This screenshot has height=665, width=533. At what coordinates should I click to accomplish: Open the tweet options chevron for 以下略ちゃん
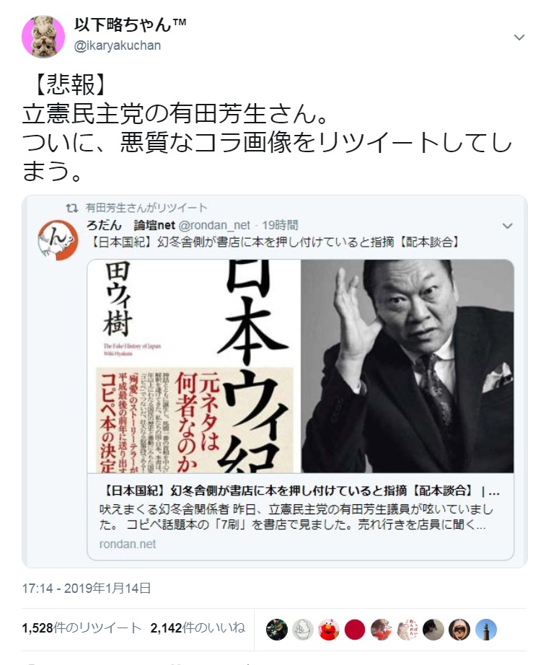[x=519, y=38]
